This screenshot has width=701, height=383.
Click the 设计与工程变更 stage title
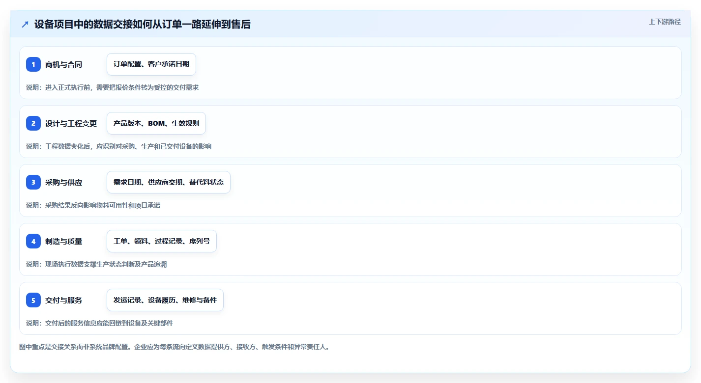pyautogui.click(x=71, y=123)
